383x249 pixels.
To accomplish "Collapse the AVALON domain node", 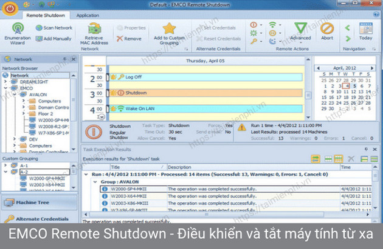I will coord(15,95).
